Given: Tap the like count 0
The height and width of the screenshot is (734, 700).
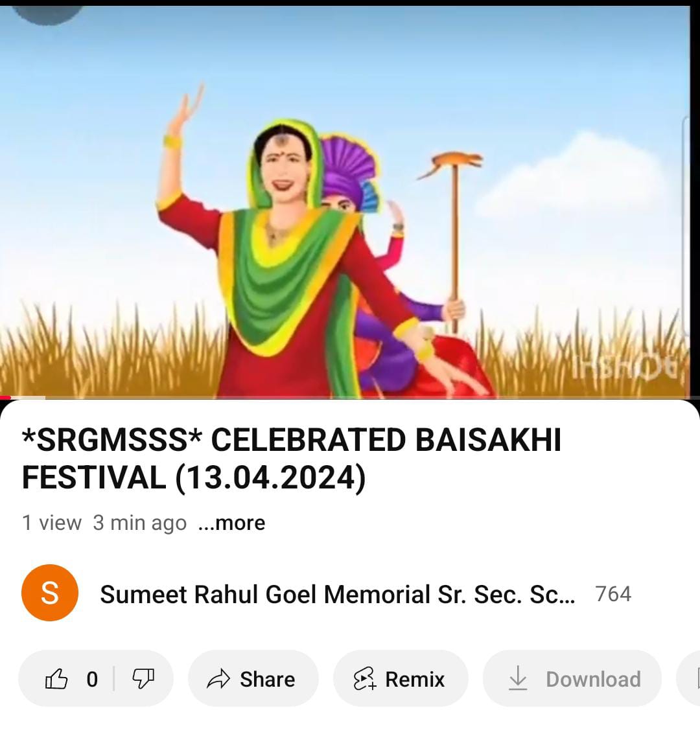Looking at the screenshot, I should click(x=92, y=679).
